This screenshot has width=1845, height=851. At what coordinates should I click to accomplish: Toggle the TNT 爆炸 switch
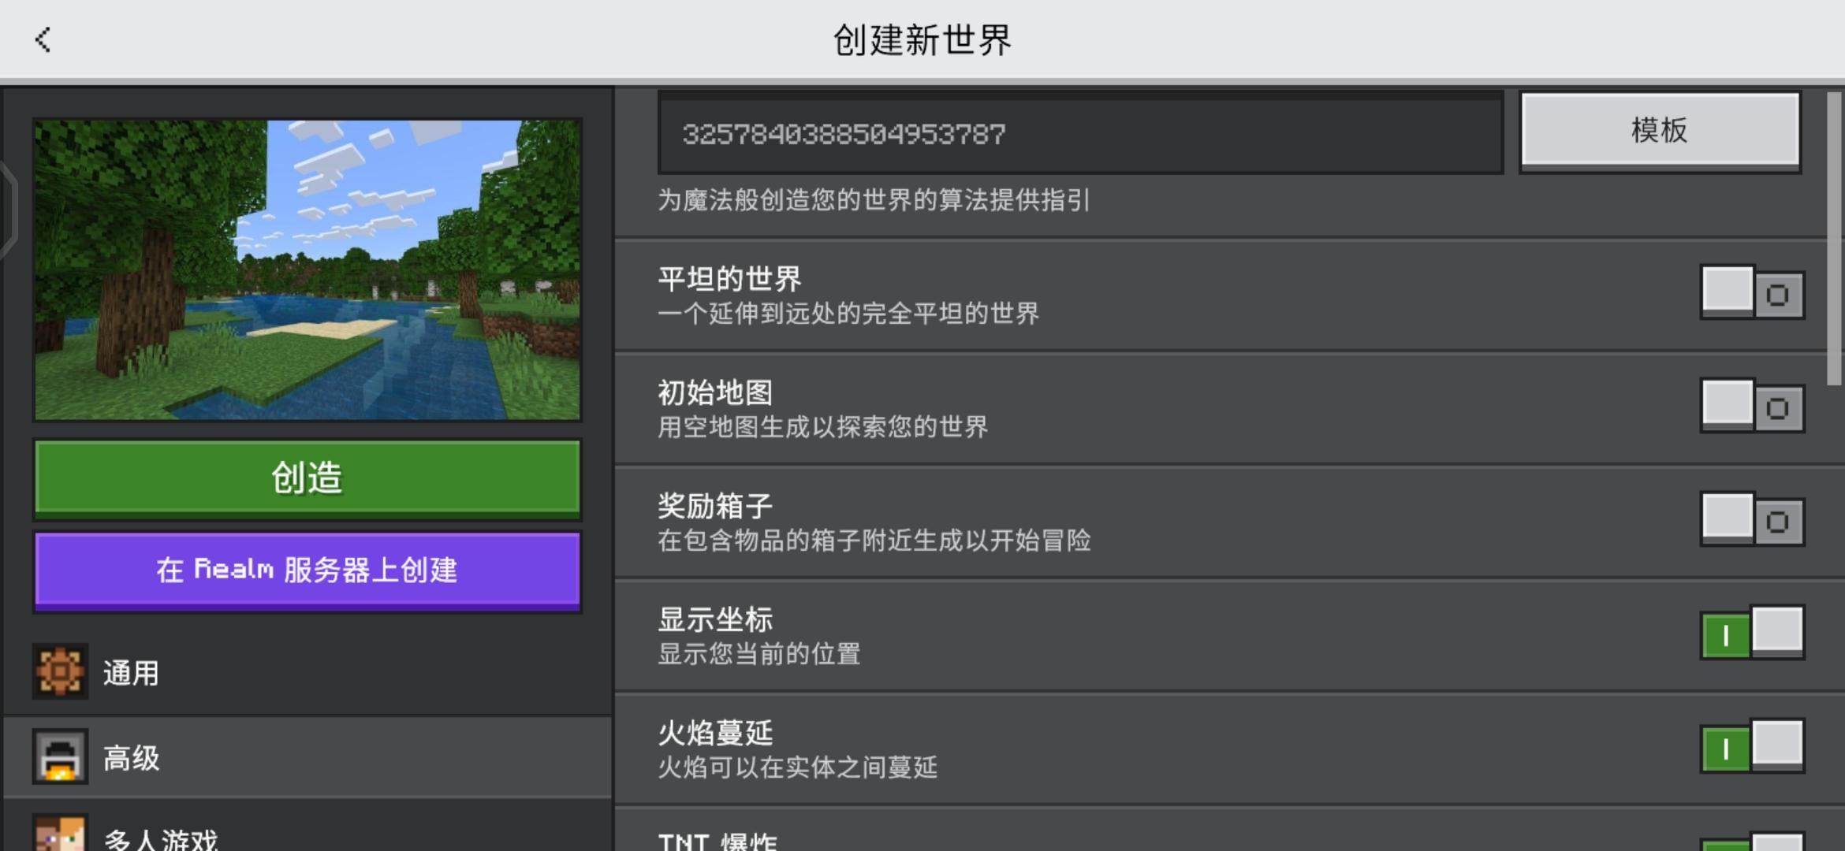(x=1752, y=842)
